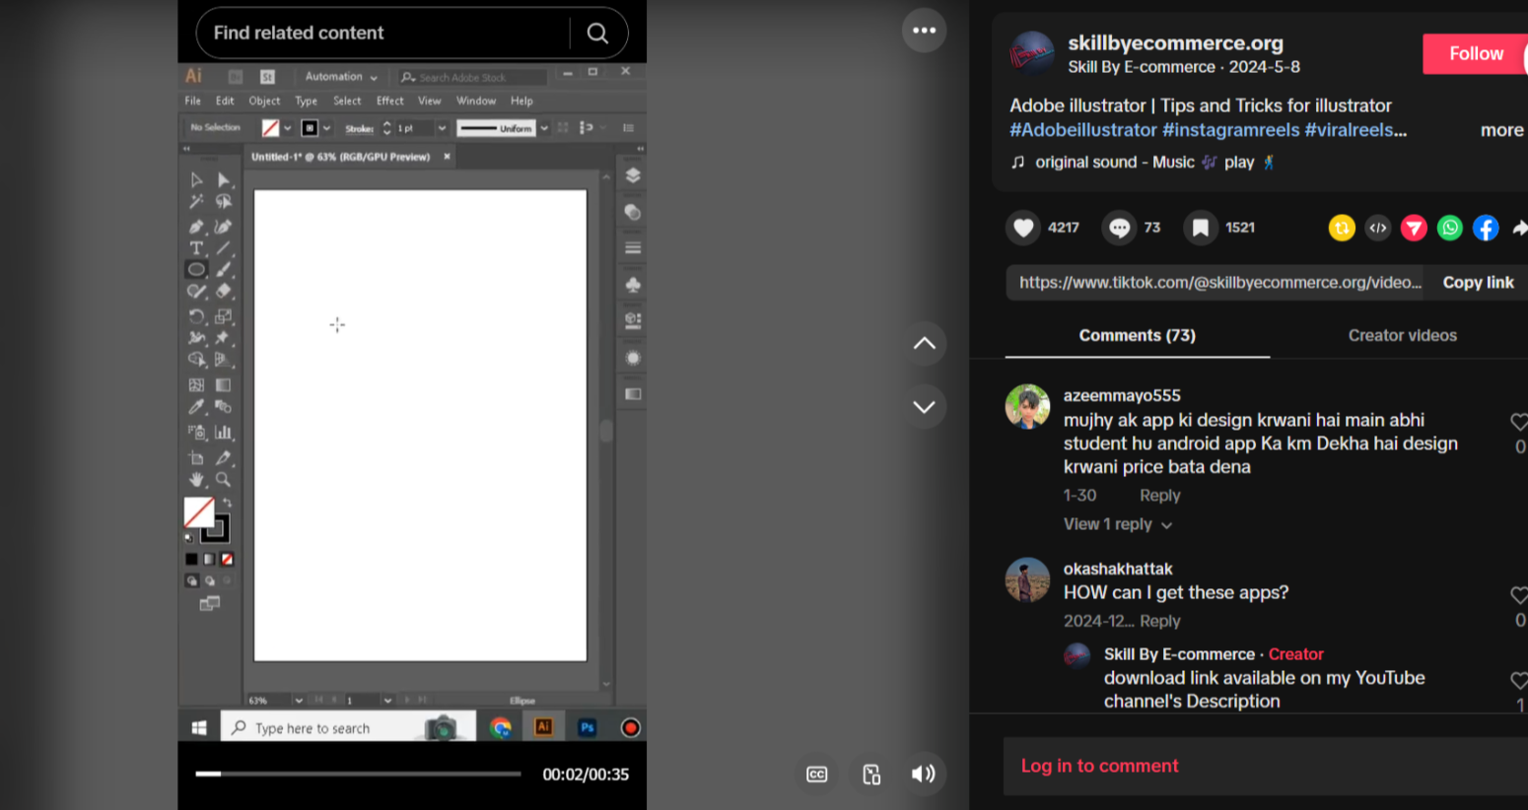Select the Eyedropper tool

[196, 406]
